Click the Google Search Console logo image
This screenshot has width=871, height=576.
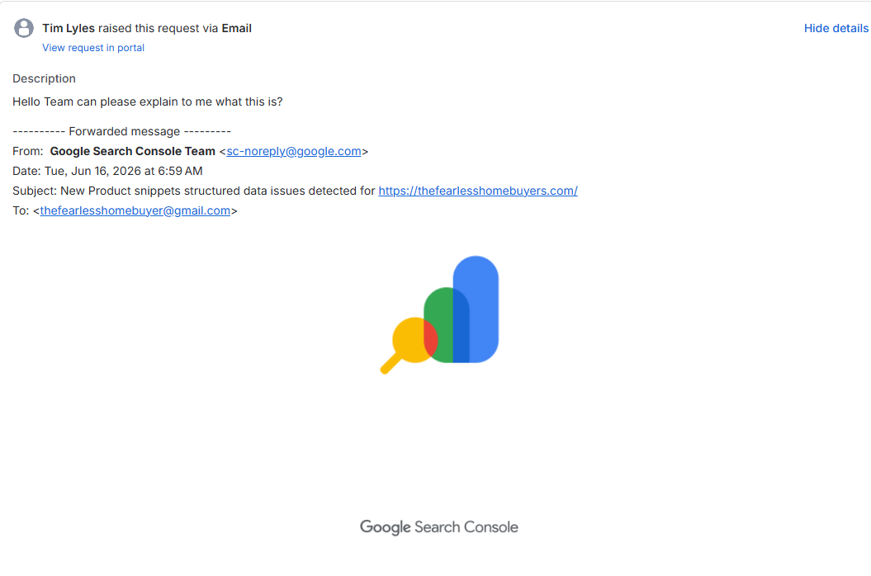click(439, 315)
